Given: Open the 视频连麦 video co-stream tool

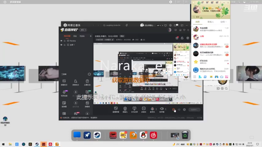Looking at the screenshot, I should [x=64, y=93].
